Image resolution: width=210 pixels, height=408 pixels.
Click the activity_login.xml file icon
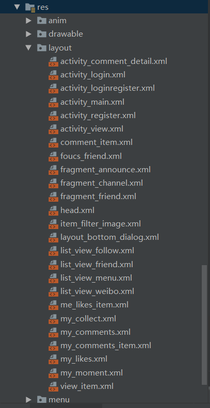pos(53,75)
